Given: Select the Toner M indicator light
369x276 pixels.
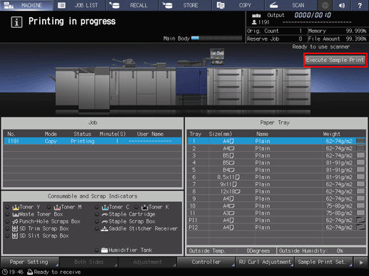Looking at the screenshot, I should point(49,207).
